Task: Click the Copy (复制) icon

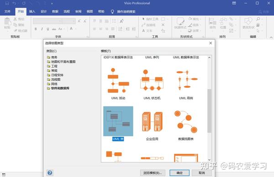Action: (x=15, y=25)
